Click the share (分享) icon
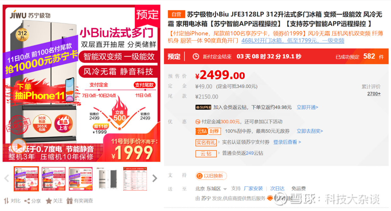Image resolution: width=391 pixels, height=211 pixels. 27,201
